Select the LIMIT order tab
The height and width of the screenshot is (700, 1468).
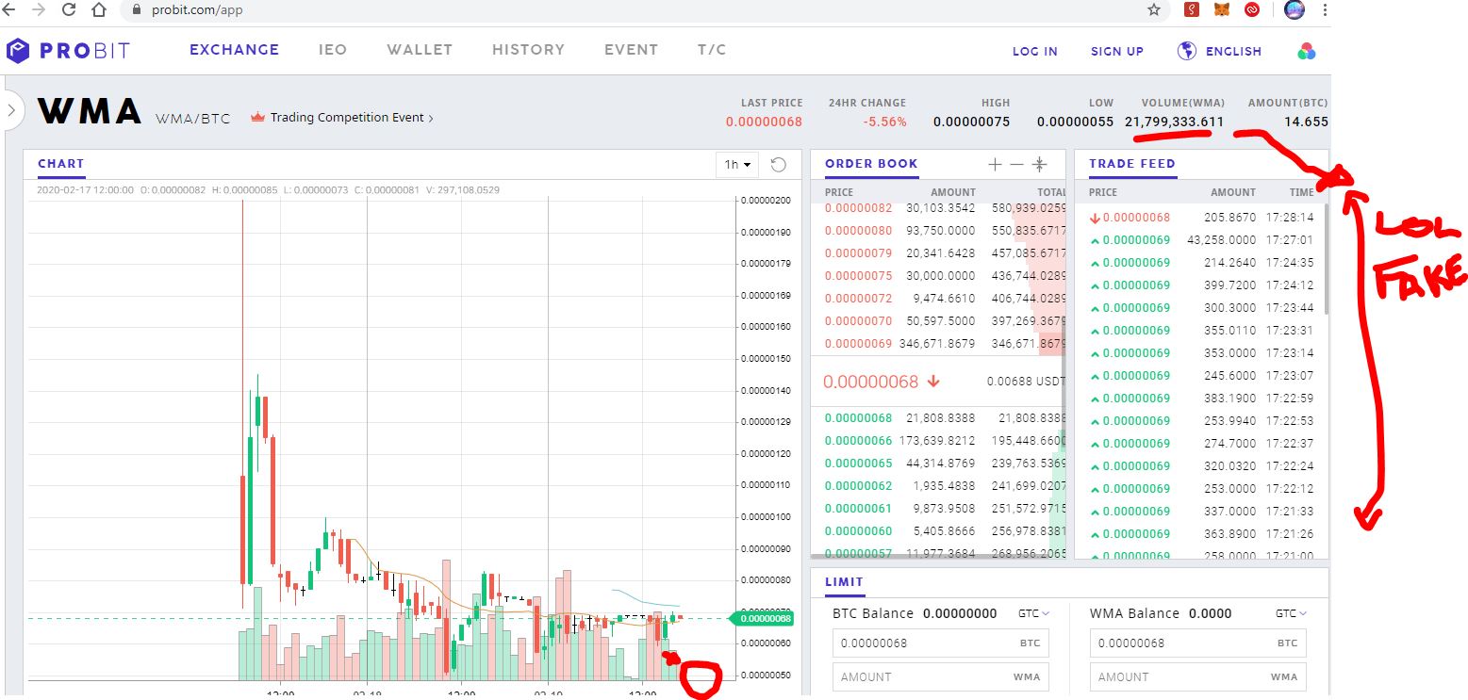tap(844, 582)
